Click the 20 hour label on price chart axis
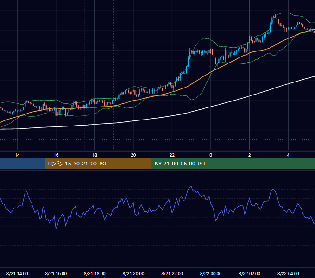 [133, 155]
